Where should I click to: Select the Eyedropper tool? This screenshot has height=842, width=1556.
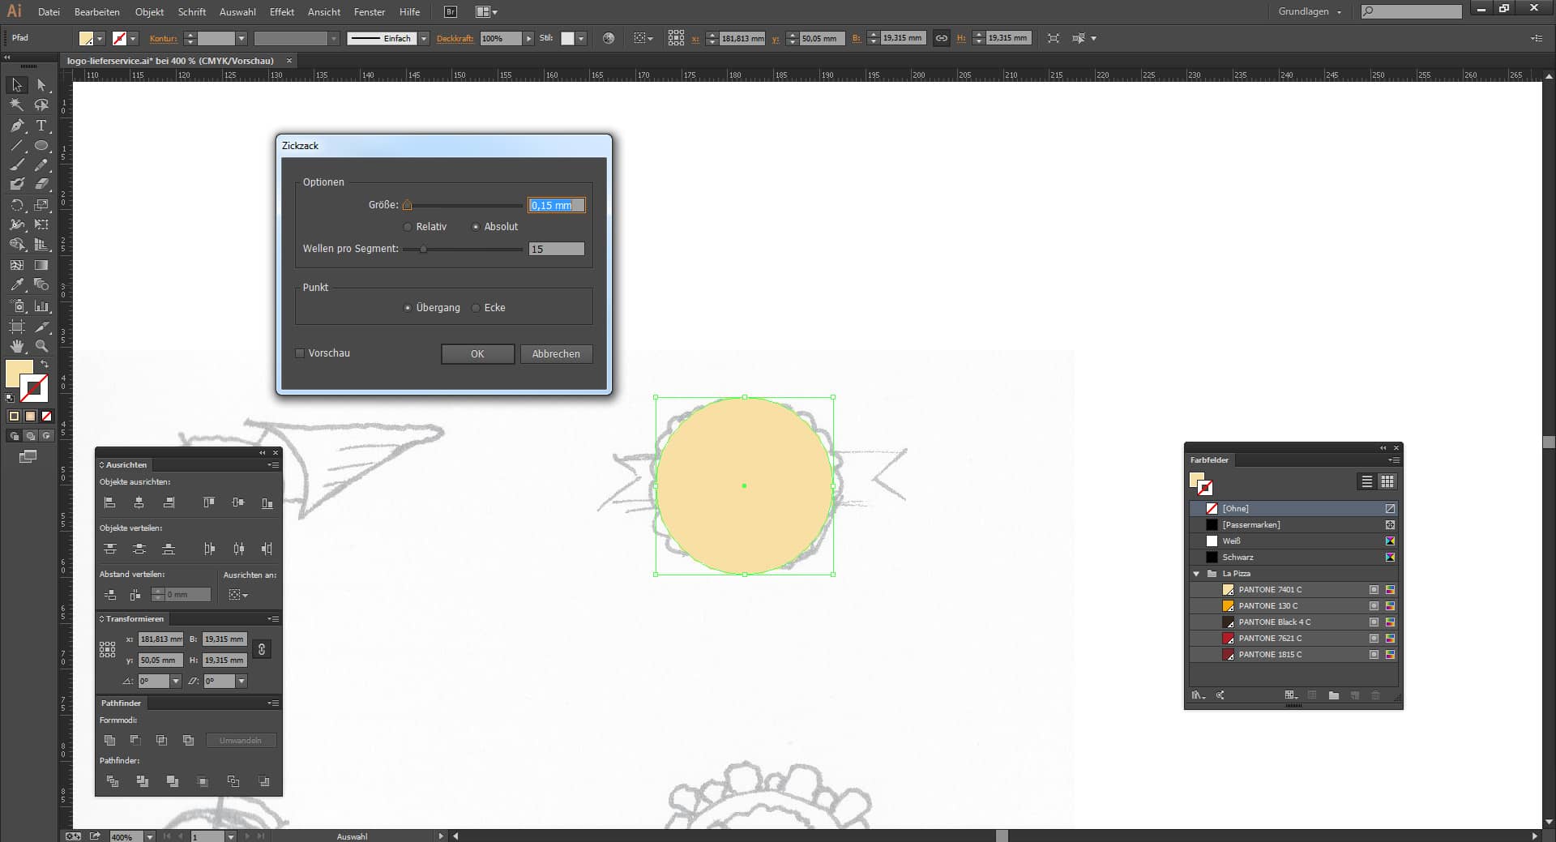coord(17,285)
